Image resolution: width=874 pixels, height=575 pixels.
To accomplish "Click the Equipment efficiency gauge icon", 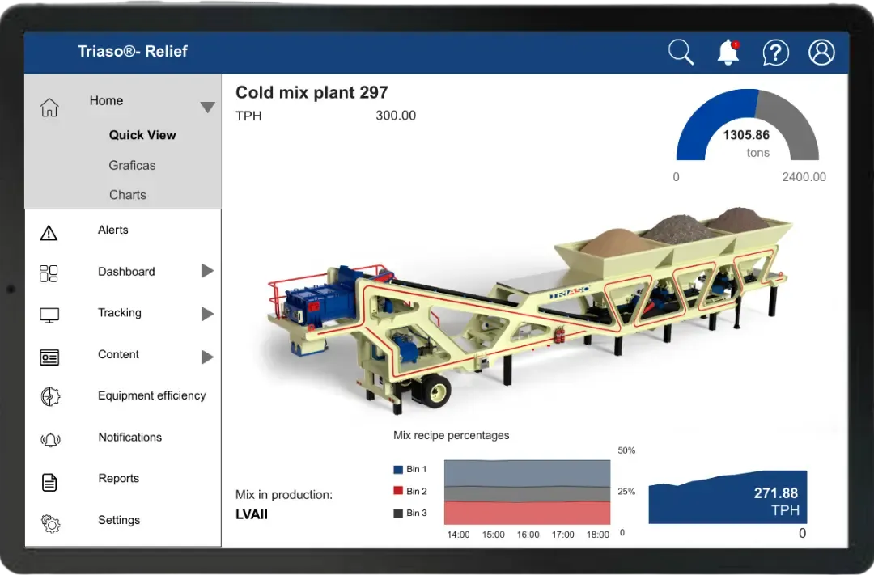I will (x=50, y=396).
